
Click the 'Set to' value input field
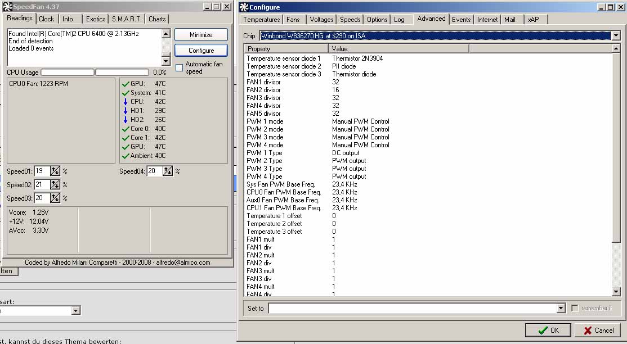pos(413,308)
